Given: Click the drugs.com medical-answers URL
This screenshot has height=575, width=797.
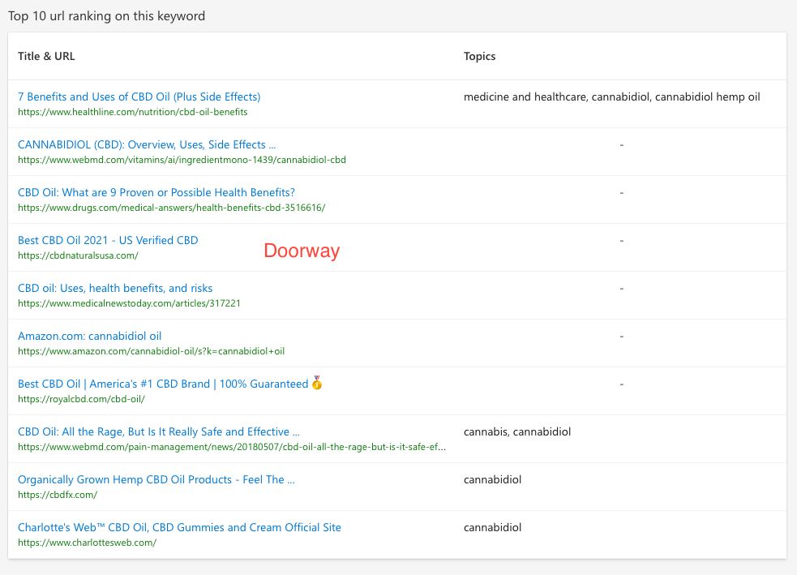Looking at the screenshot, I should click(171, 208).
